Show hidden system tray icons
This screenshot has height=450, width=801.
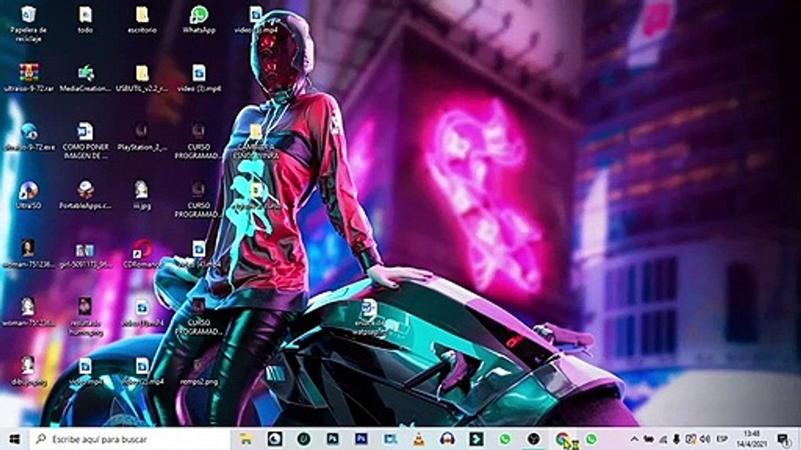pos(635,439)
